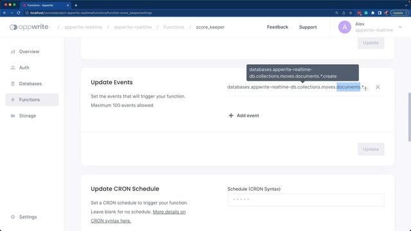
Task: Click the share icon in address bar
Action: [x=344, y=13]
